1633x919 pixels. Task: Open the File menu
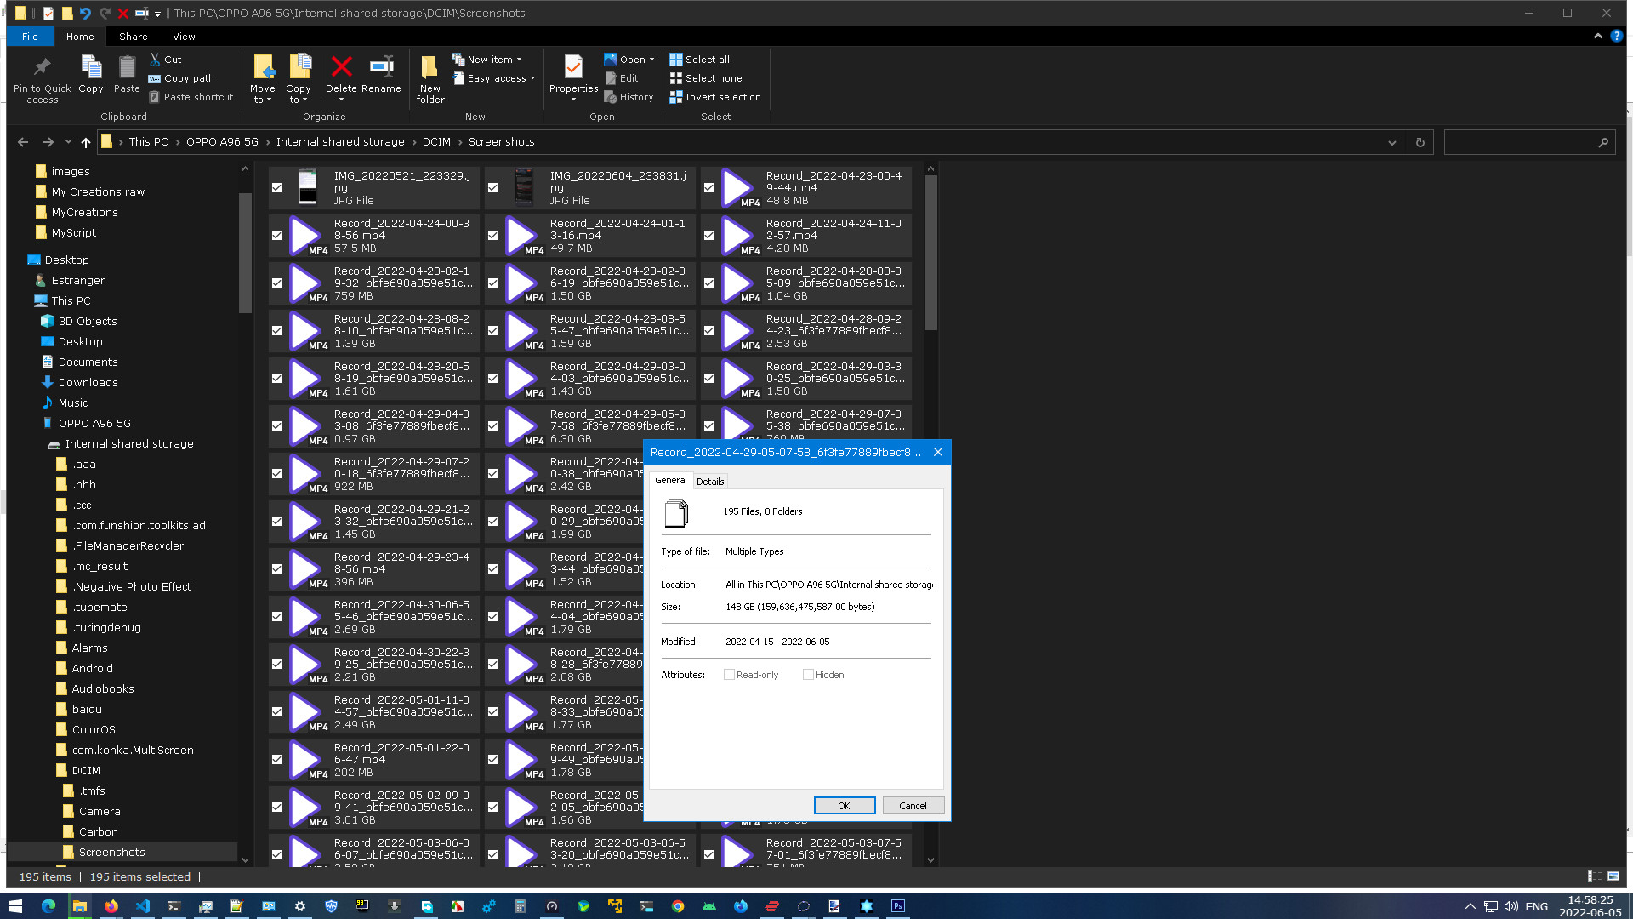point(30,37)
